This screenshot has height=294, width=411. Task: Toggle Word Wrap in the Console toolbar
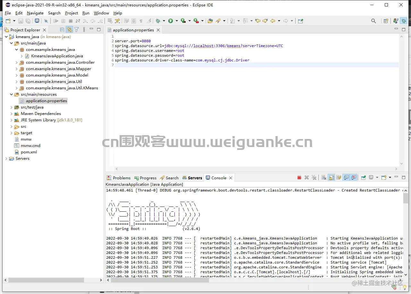tap(339, 177)
